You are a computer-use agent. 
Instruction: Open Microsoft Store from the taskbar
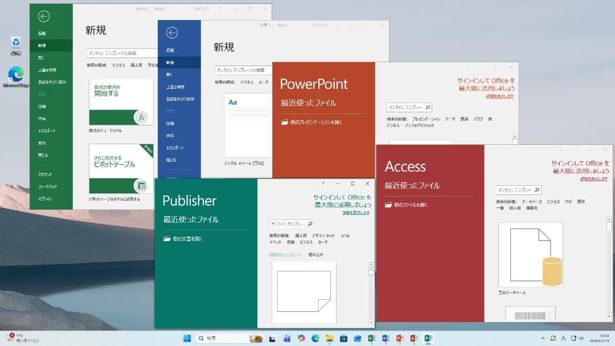coord(343,339)
